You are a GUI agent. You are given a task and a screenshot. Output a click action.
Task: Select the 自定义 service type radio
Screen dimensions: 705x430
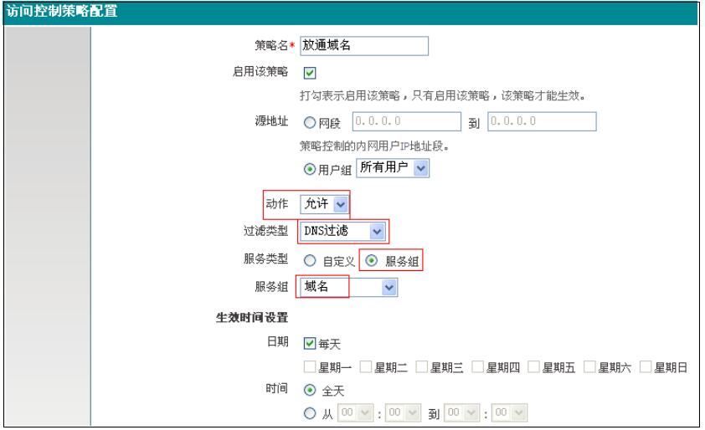click(308, 259)
